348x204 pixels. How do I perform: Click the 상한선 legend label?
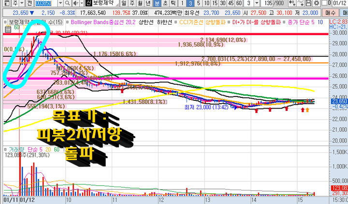pos(146,22)
